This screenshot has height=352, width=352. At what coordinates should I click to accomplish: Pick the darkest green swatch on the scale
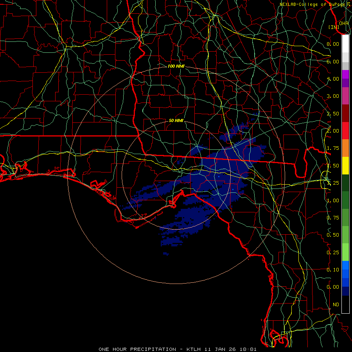click(345, 183)
